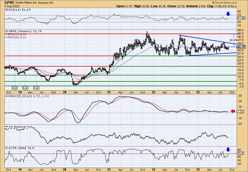This screenshot has width=248, height=172.
Task: Click the 15.0 price axis label
Action: click(240, 70)
